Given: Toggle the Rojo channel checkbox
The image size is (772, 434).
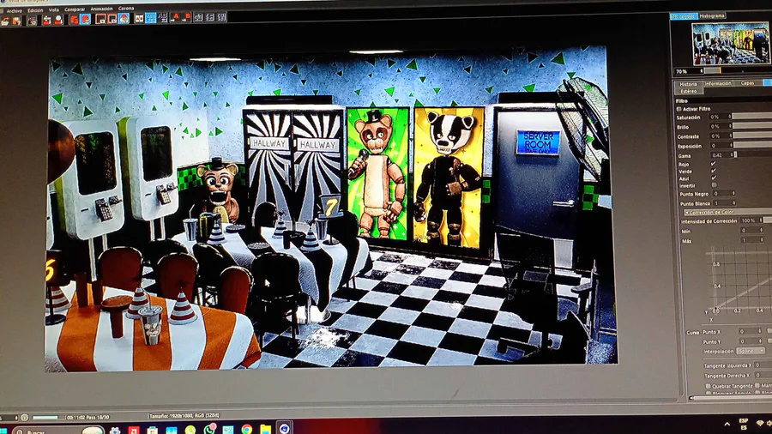Looking at the screenshot, I should tap(714, 163).
